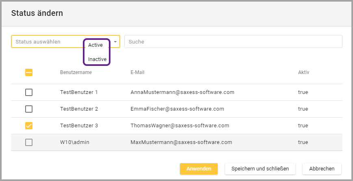This screenshot has height=181, width=353.
Task: Cancel with the 'Abbrechen' button
Action: [x=322, y=169]
